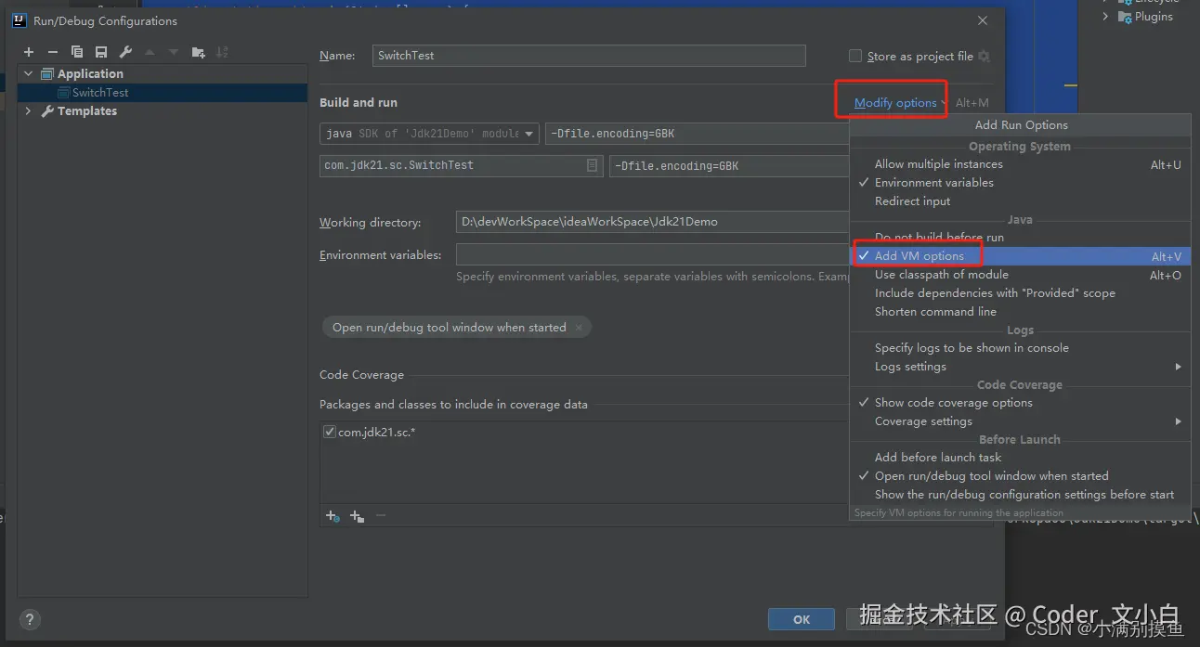
Task: Uncheck the com.jdk21.sc.* coverage package
Action: [x=329, y=432]
